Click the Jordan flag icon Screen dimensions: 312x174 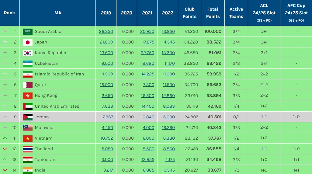click(28, 117)
